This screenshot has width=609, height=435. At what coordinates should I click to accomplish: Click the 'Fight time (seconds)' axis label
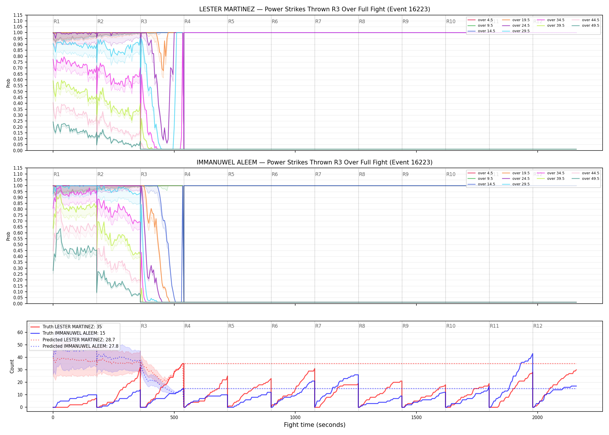[315, 425]
